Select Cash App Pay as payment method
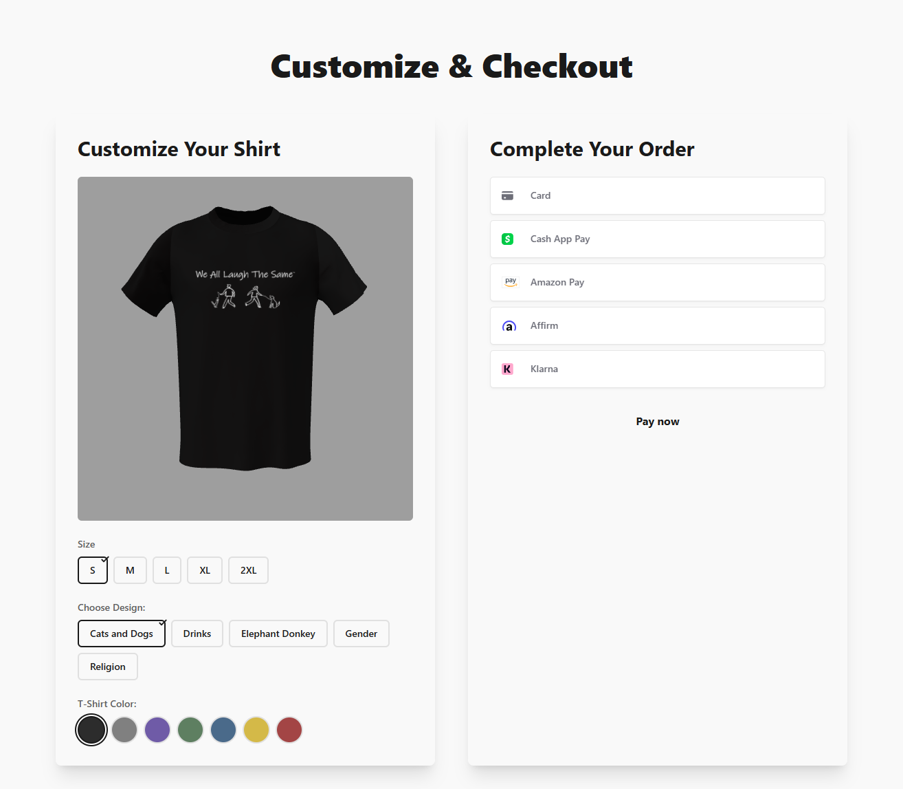This screenshot has width=903, height=789. (x=657, y=239)
